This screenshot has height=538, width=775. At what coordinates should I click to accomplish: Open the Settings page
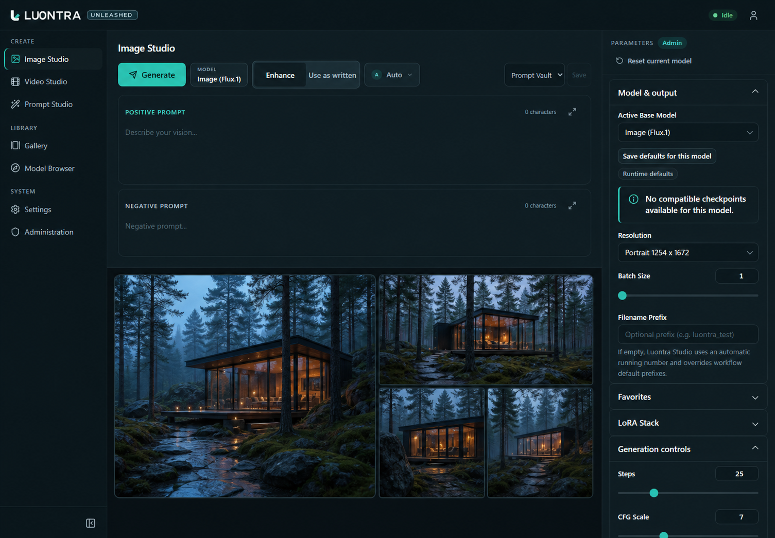53,210
